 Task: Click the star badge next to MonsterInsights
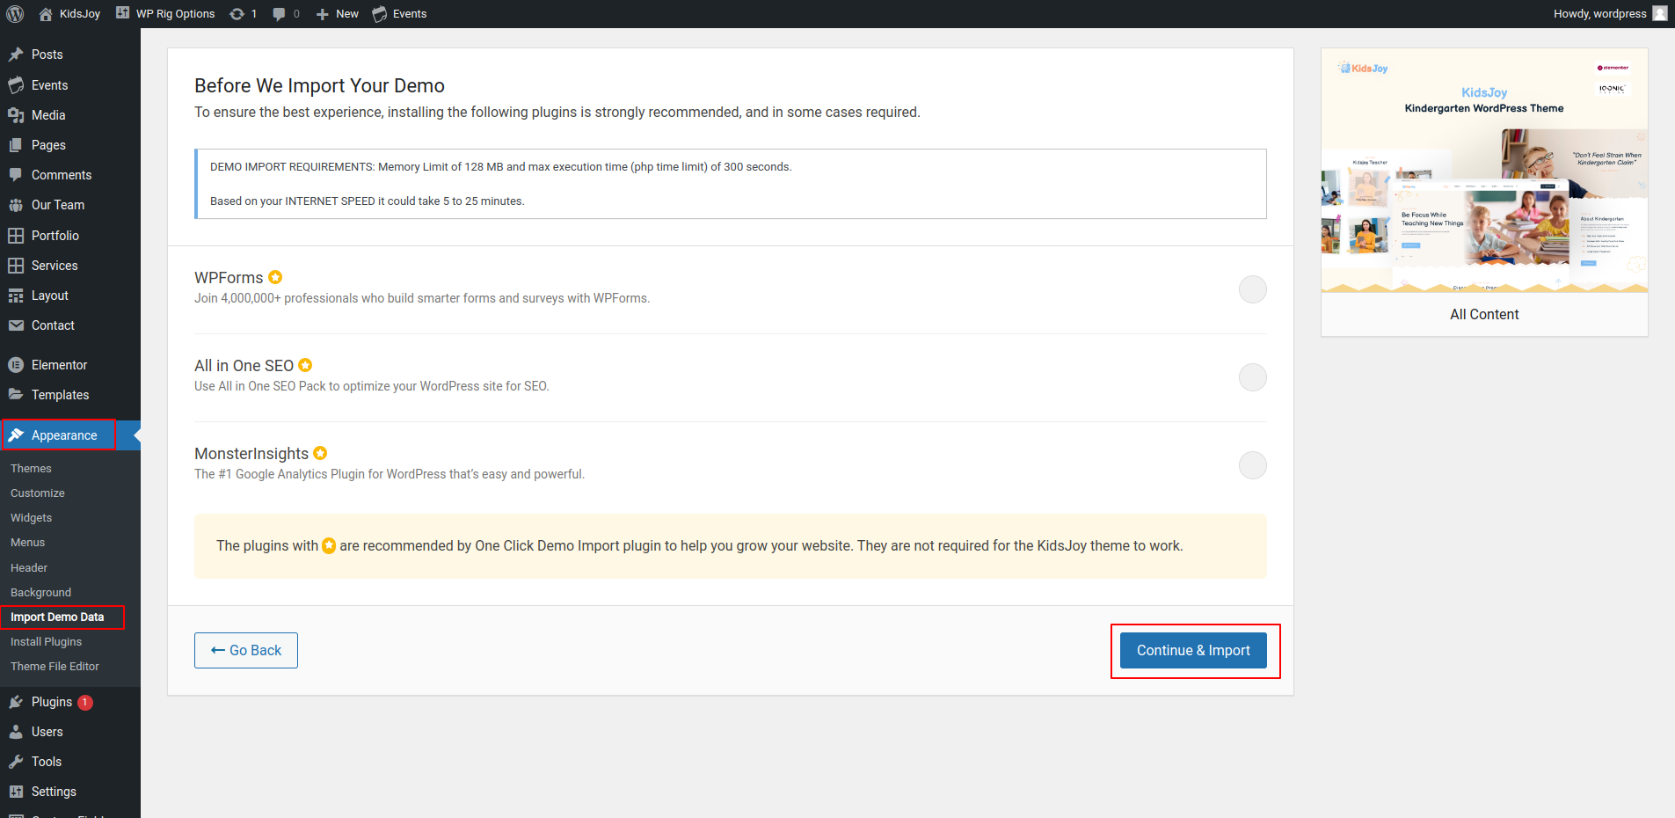point(320,453)
